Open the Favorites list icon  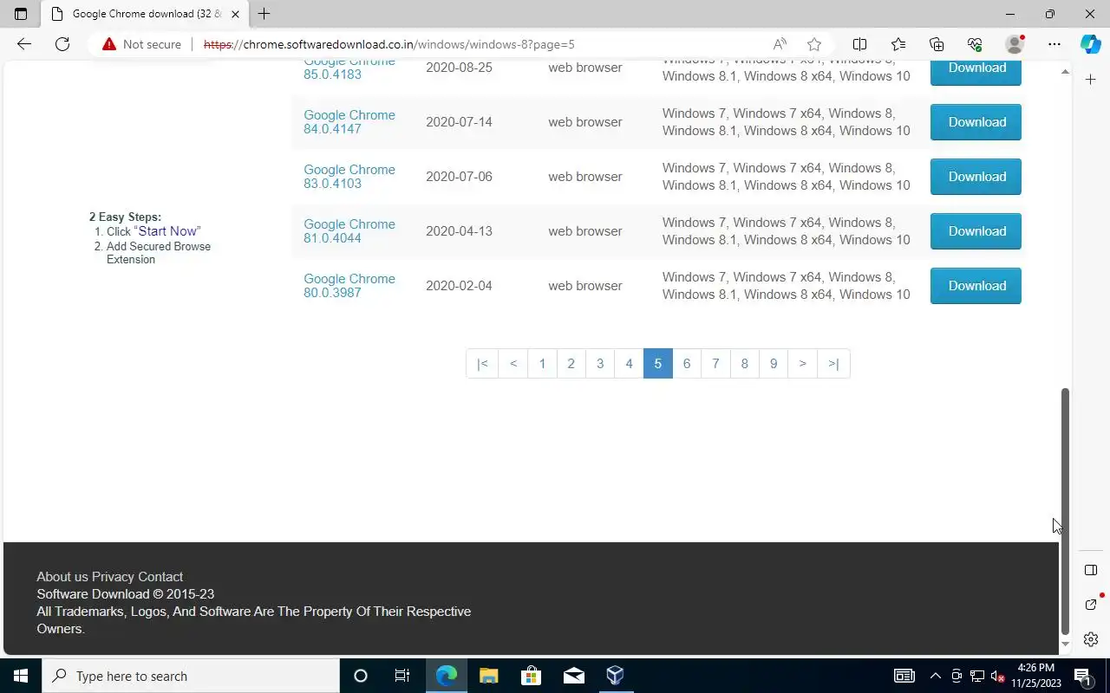[898, 44]
